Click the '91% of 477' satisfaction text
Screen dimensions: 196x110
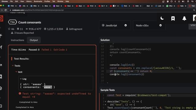click(x=35, y=29)
